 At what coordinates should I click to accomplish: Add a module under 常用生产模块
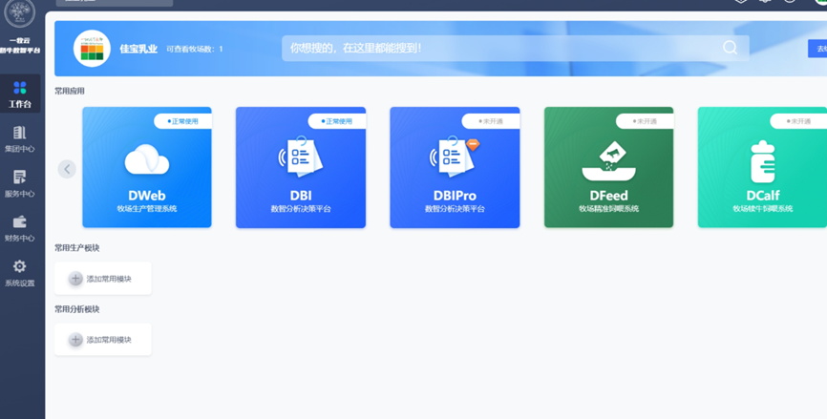102,279
